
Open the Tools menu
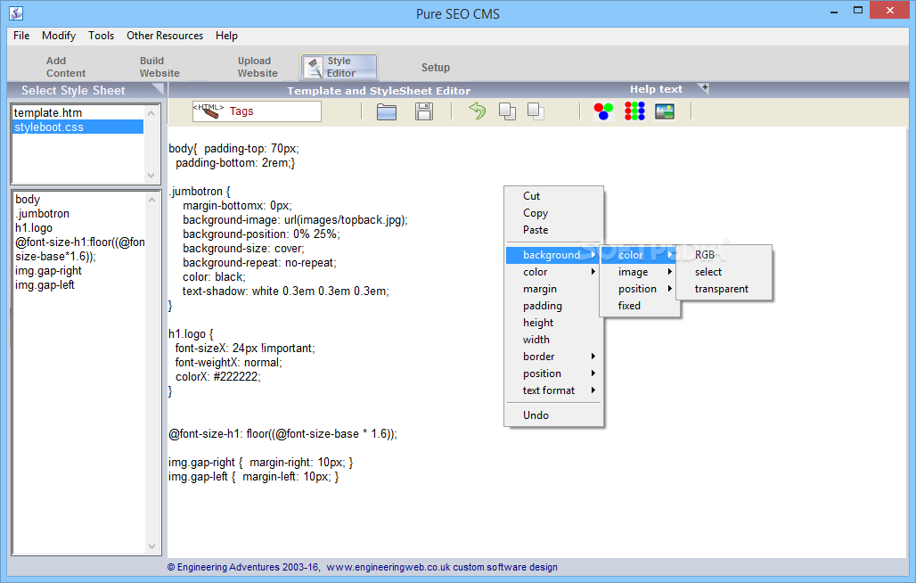tap(101, 36)
